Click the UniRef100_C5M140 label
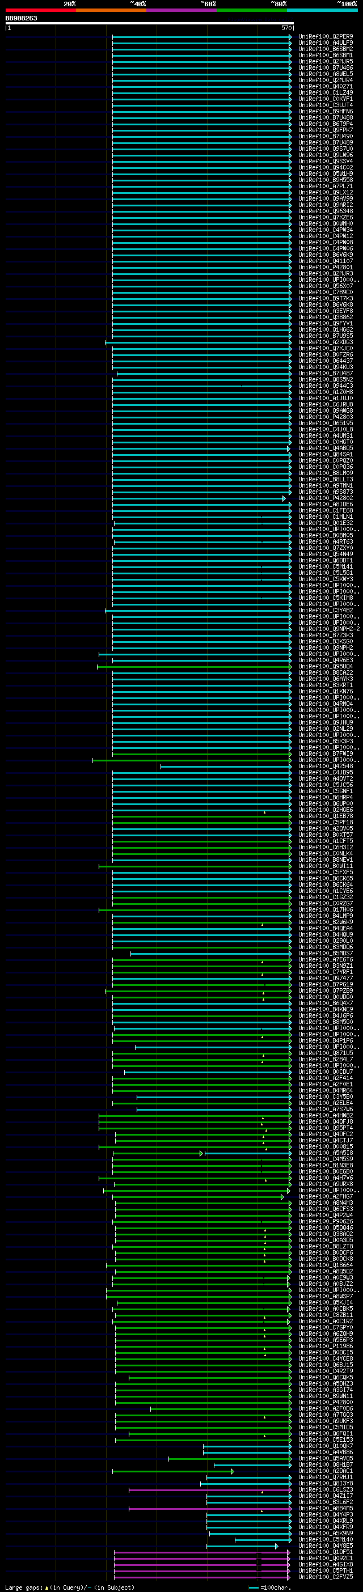 pos(326,1539)
